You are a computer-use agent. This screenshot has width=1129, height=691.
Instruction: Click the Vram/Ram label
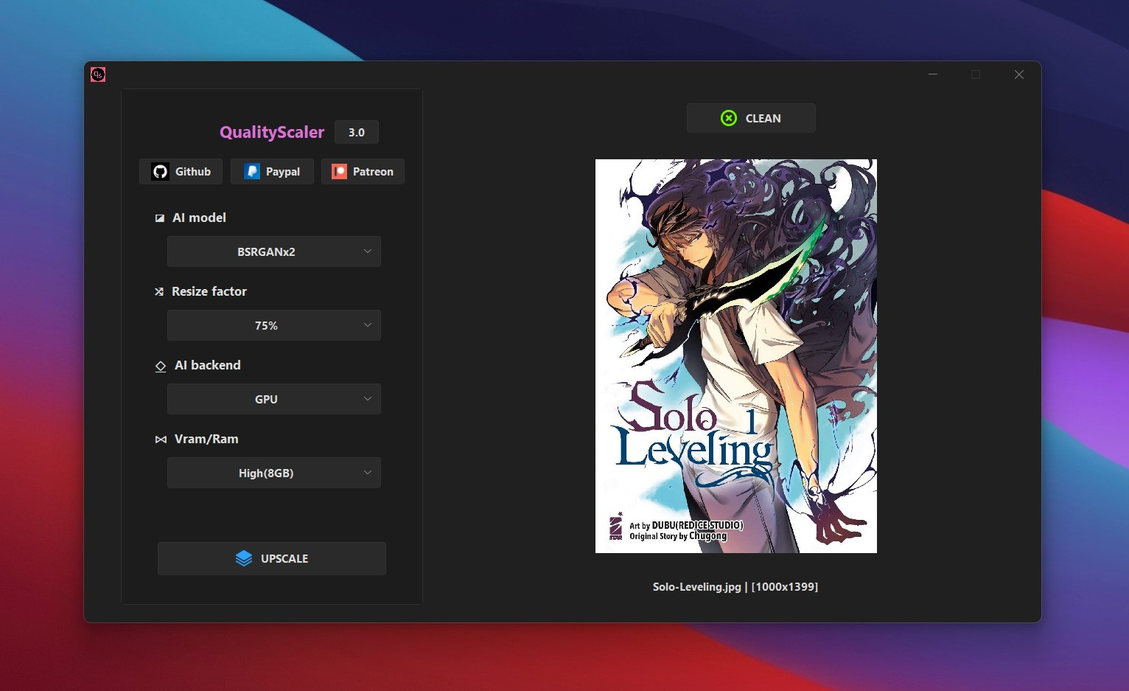point(206,439)
